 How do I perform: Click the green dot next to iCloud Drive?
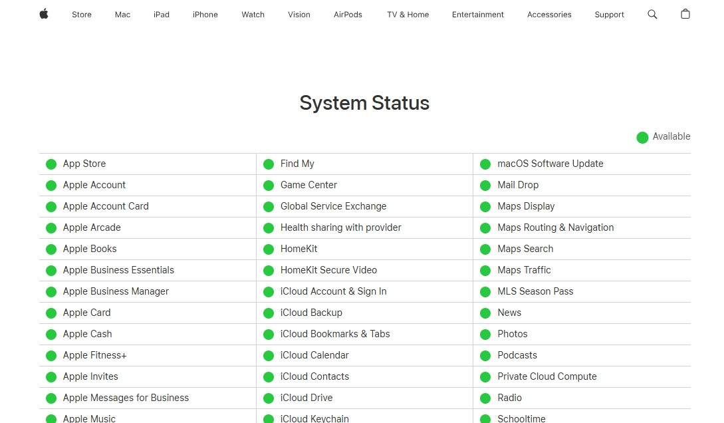point(269,398)
